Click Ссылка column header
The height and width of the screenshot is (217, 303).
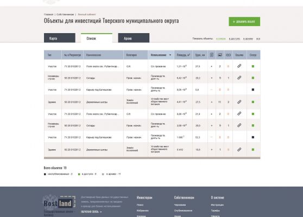(x=239, y=55)
